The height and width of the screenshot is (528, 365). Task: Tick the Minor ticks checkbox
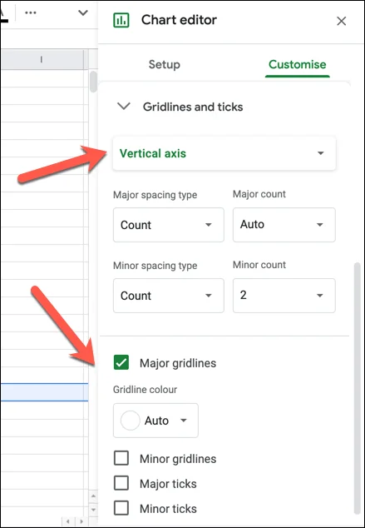point(121,508)
